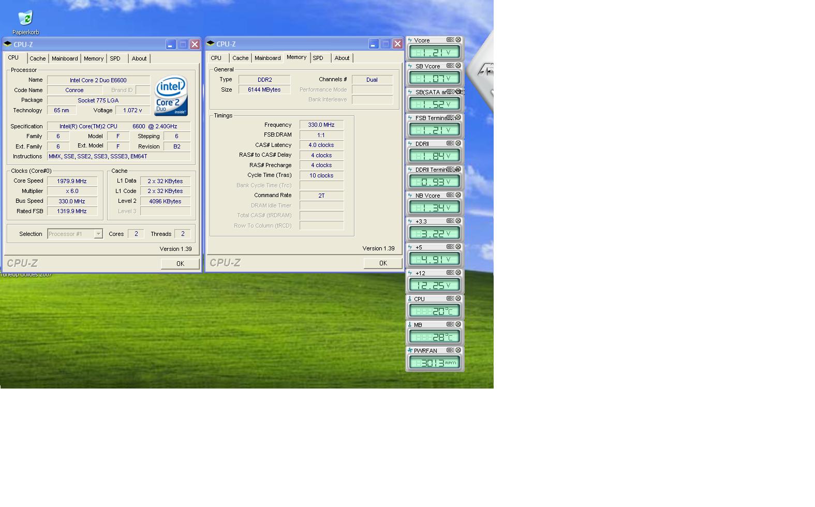Click the memory Type value DDR2
Image resolution: width=815 pixels, height=507 pixels.
click(x=264, y=80)
